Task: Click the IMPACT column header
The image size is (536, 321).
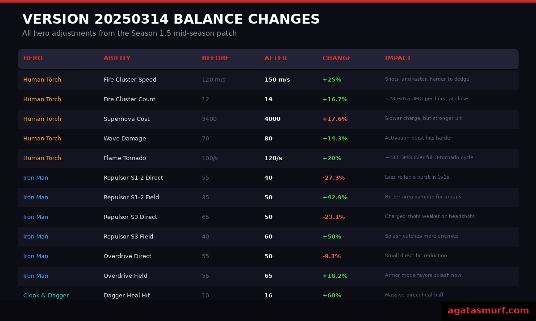Action: [x=398, y=58]
